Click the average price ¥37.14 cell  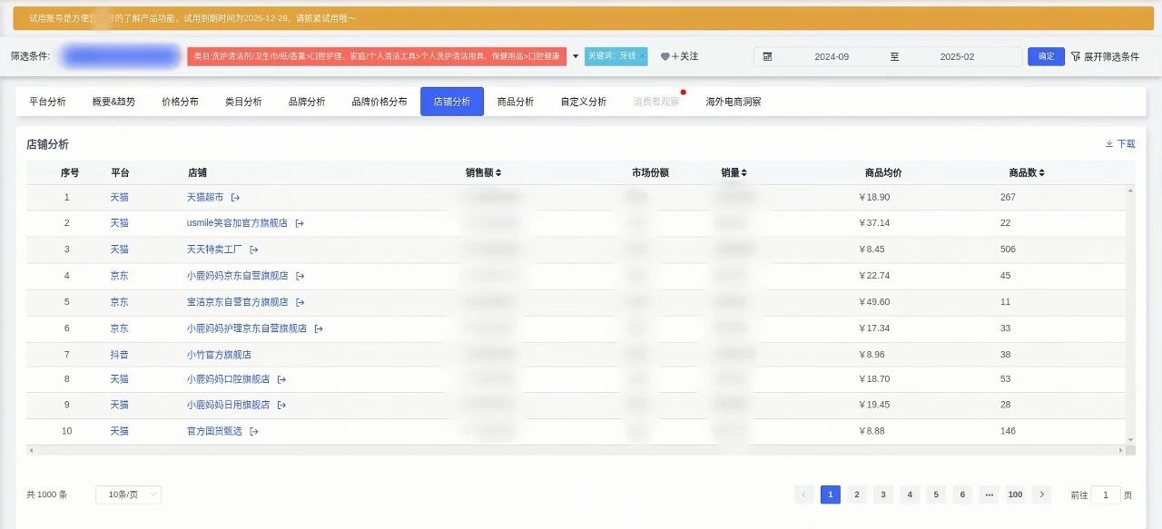tap(874, 223)
